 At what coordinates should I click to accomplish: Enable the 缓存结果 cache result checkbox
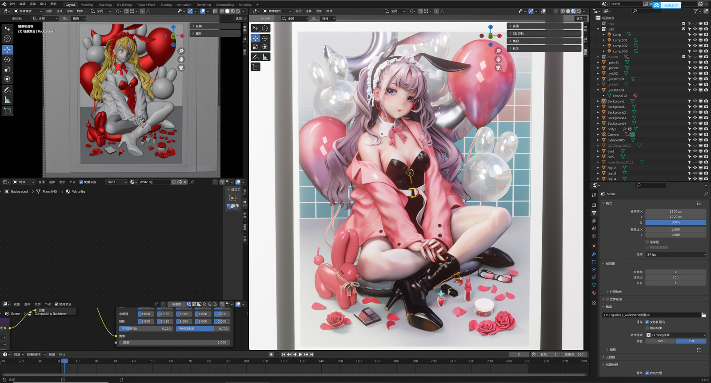click(x=647, y=328)
